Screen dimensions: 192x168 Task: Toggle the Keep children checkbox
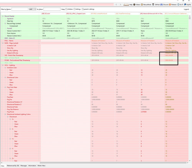click(x=66, y=9)
